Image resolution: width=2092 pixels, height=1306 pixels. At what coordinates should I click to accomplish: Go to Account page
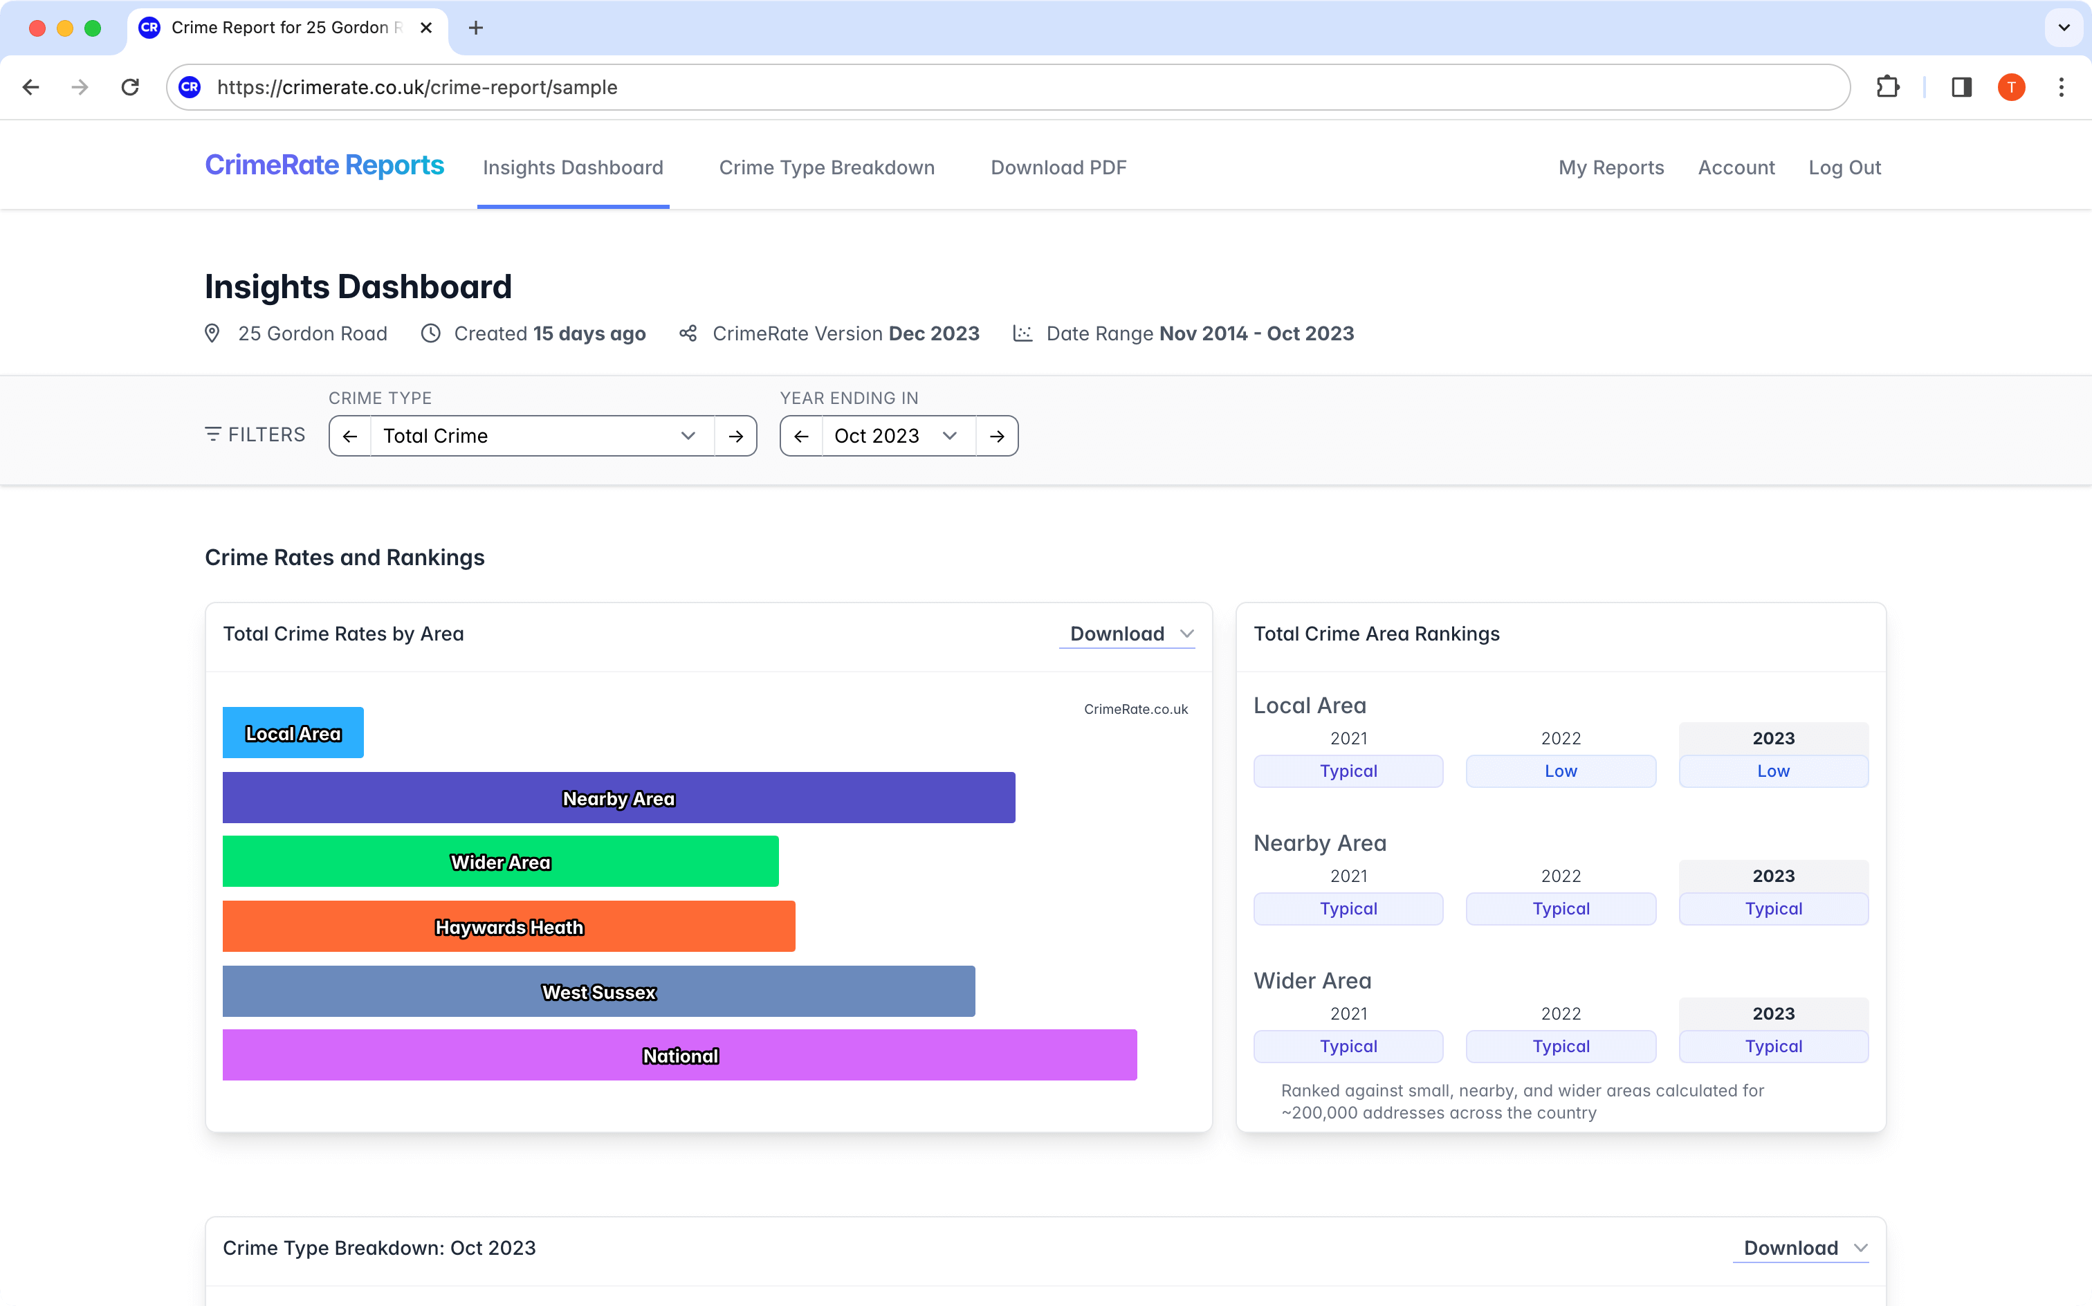(x=1737, y=167)
